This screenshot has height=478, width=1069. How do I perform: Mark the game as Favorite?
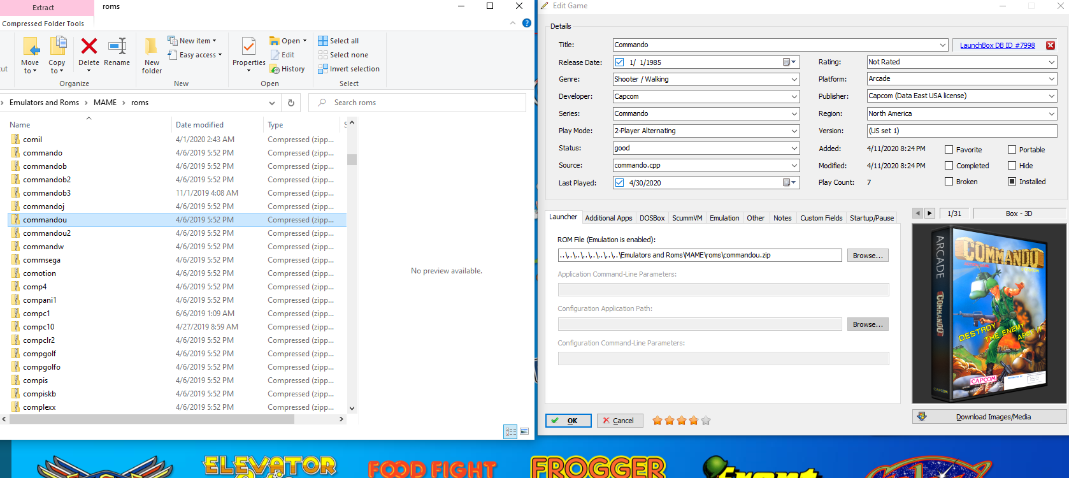point(949,150)
